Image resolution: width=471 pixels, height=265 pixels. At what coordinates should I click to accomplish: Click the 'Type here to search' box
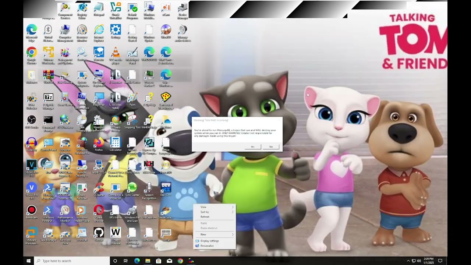point(72,261)
